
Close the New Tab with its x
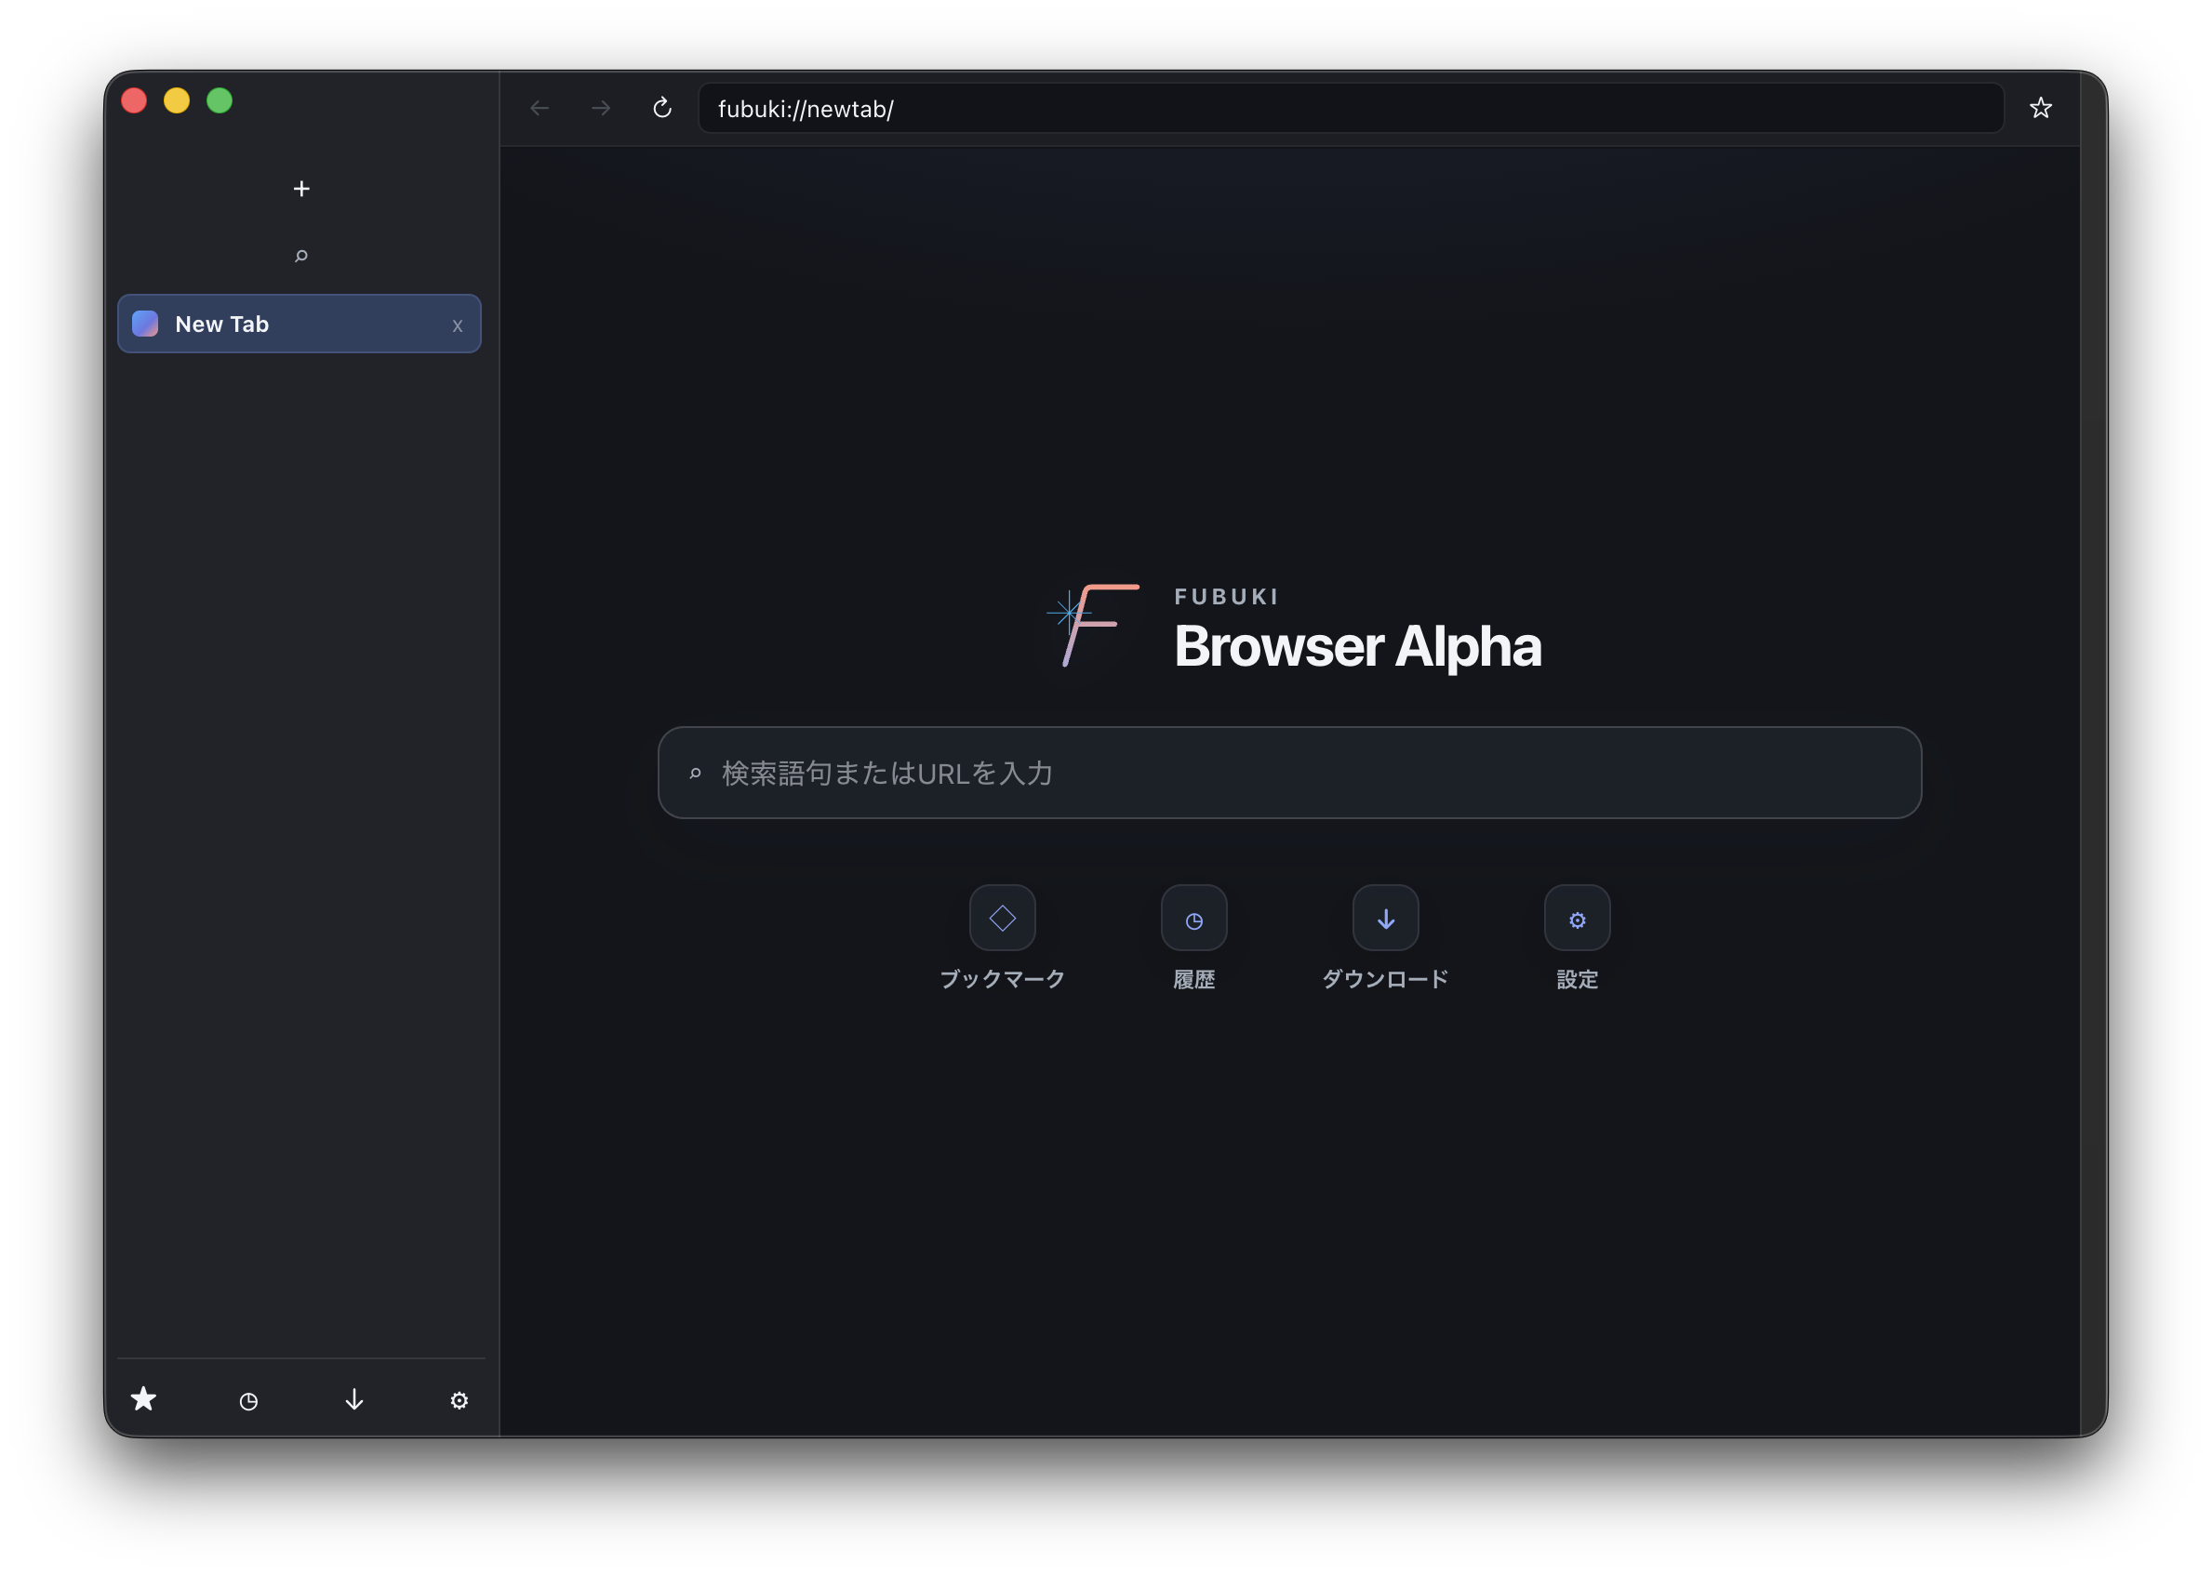[x=457, y=325]
